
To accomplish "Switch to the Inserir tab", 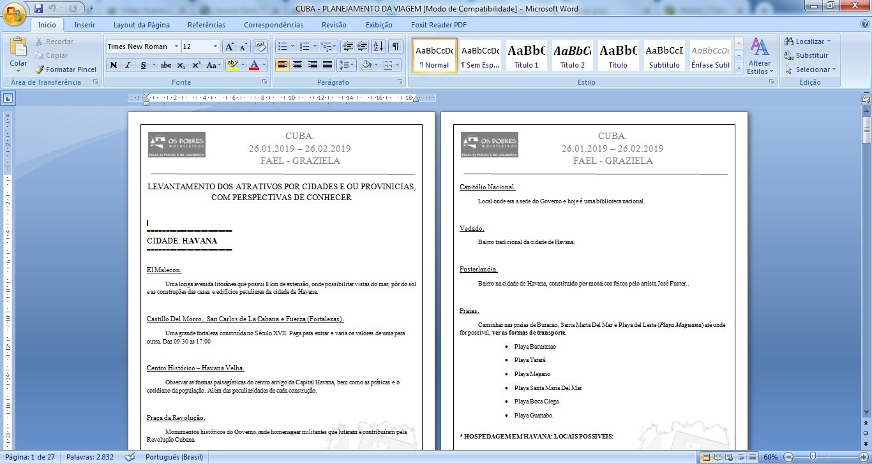I will coord(85,25).
